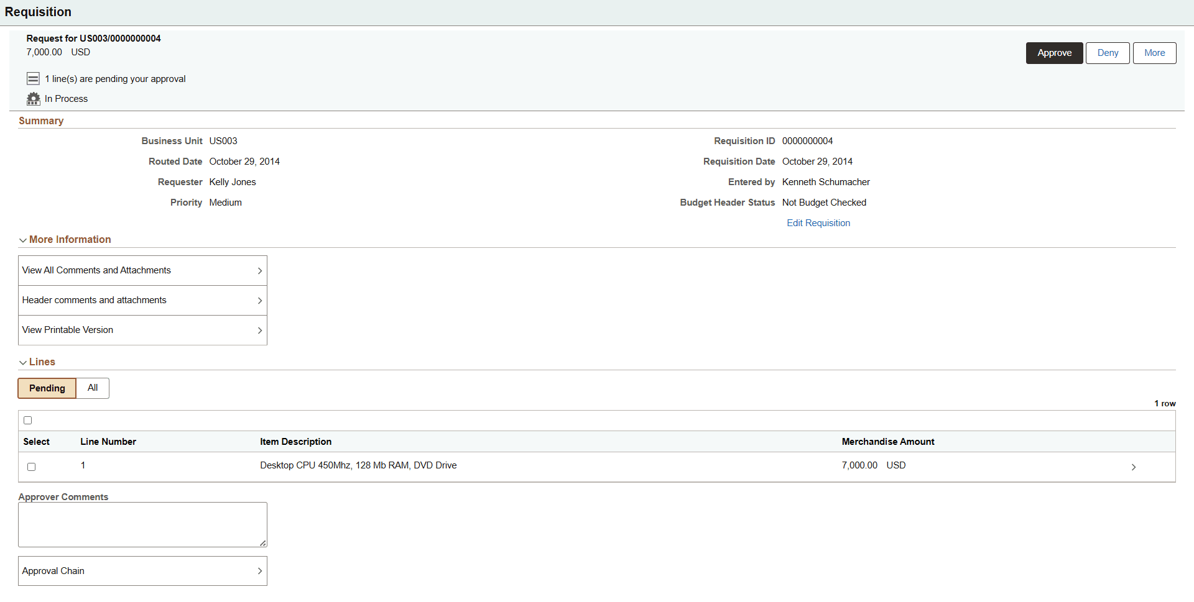The image size is (1194, 602).
Task: Collapse the More Information section
Action: [23, 240]
